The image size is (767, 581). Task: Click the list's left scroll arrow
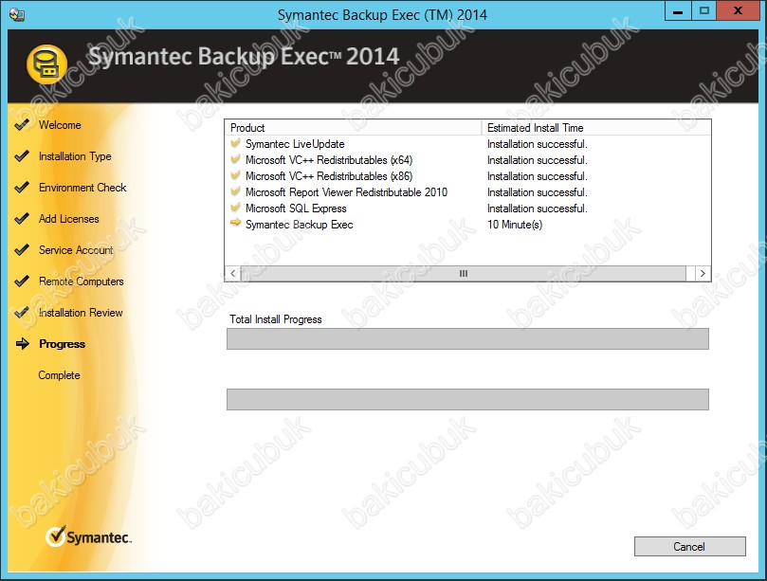[233, 273]
